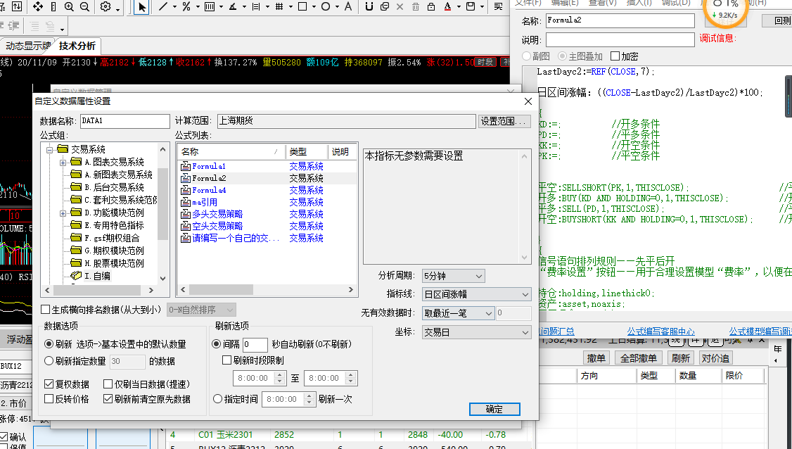Enable horizontal ranking data checkbox

pos(46,310)
